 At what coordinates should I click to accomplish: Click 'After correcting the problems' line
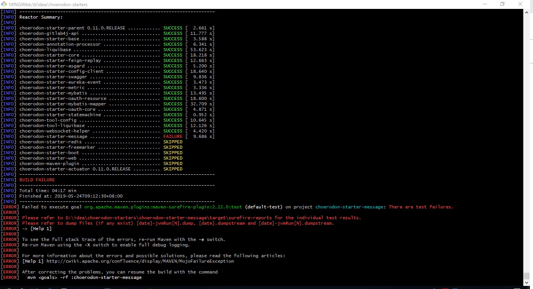click(120, 272)
